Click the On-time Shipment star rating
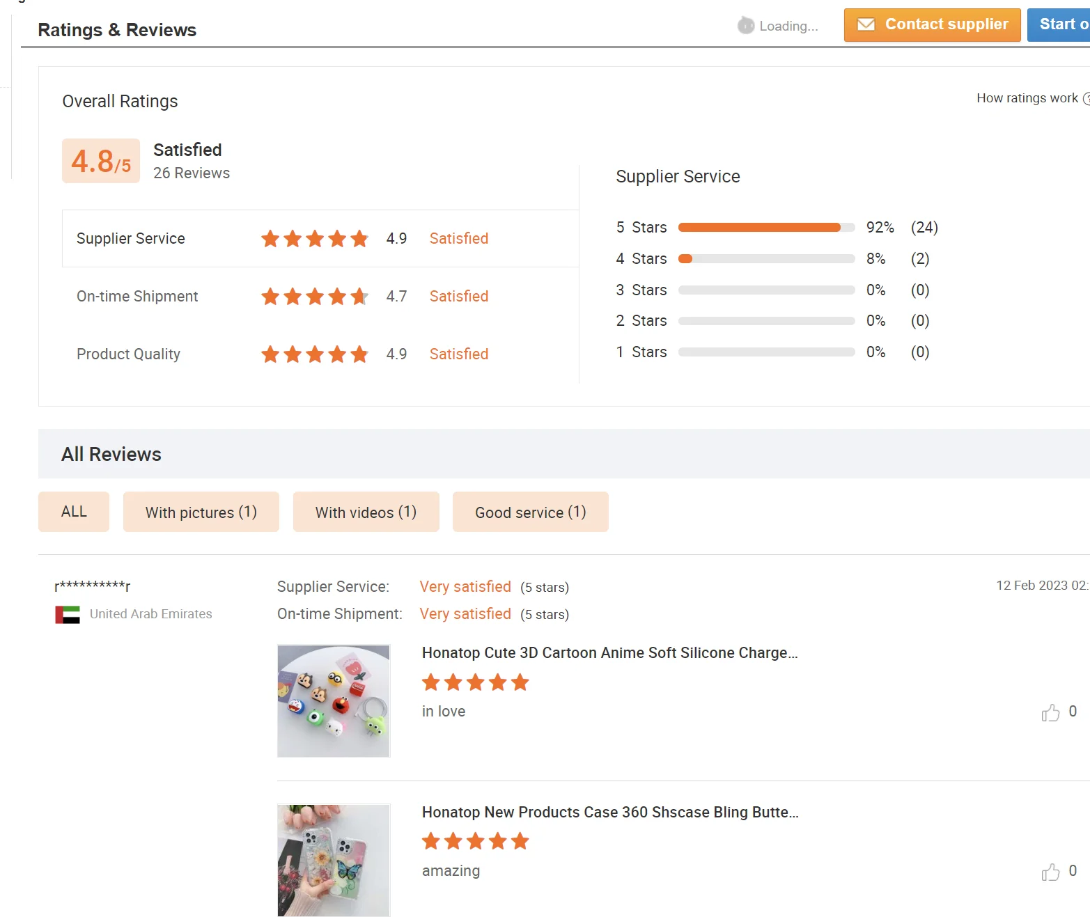This screenshot has height=917, width=1090. 315,297
